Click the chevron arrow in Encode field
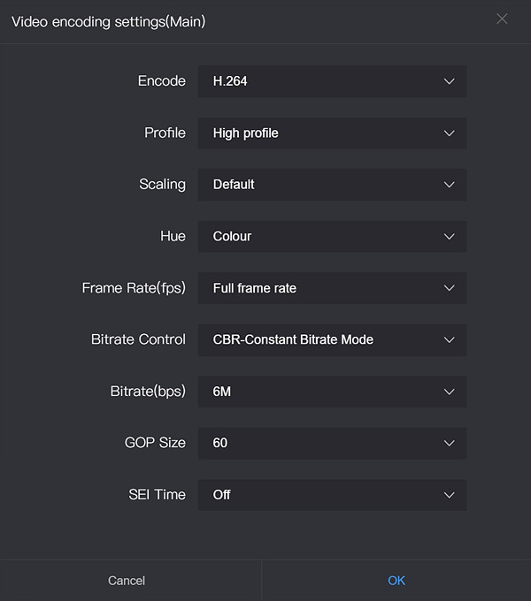531x601 pixels. pyautogui.click(x=449, y=81)
